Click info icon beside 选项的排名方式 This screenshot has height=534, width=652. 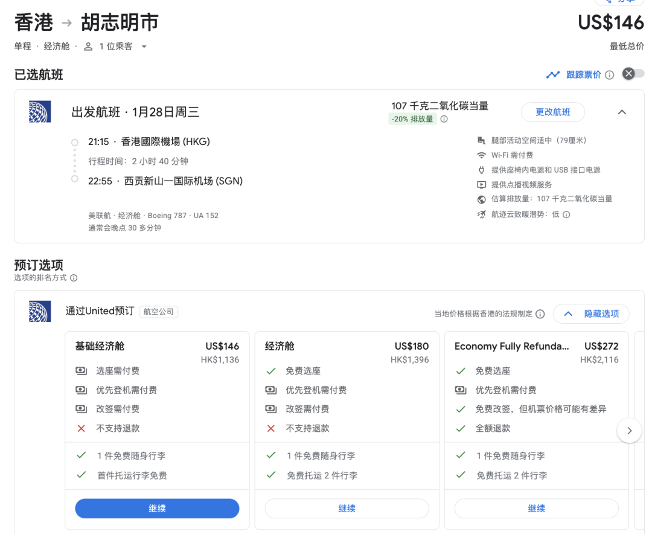pyautogui.click(x=74, y=278)
